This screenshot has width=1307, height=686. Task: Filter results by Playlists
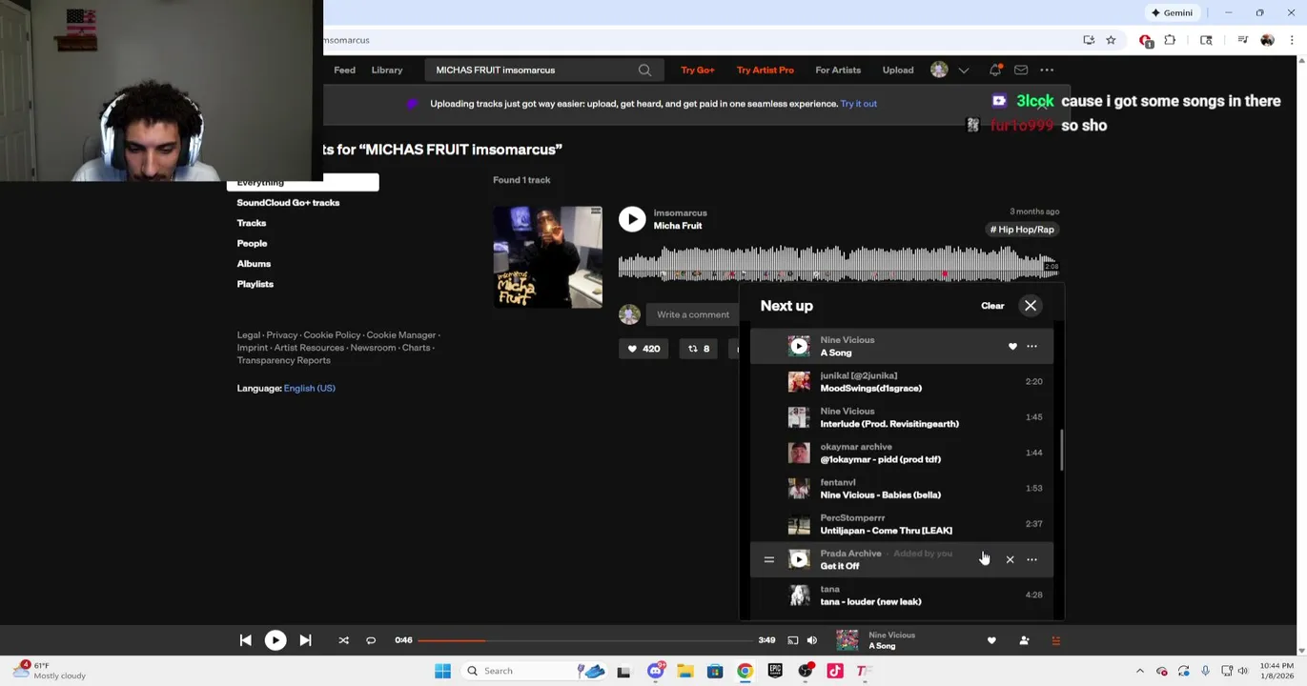[255, 284]
